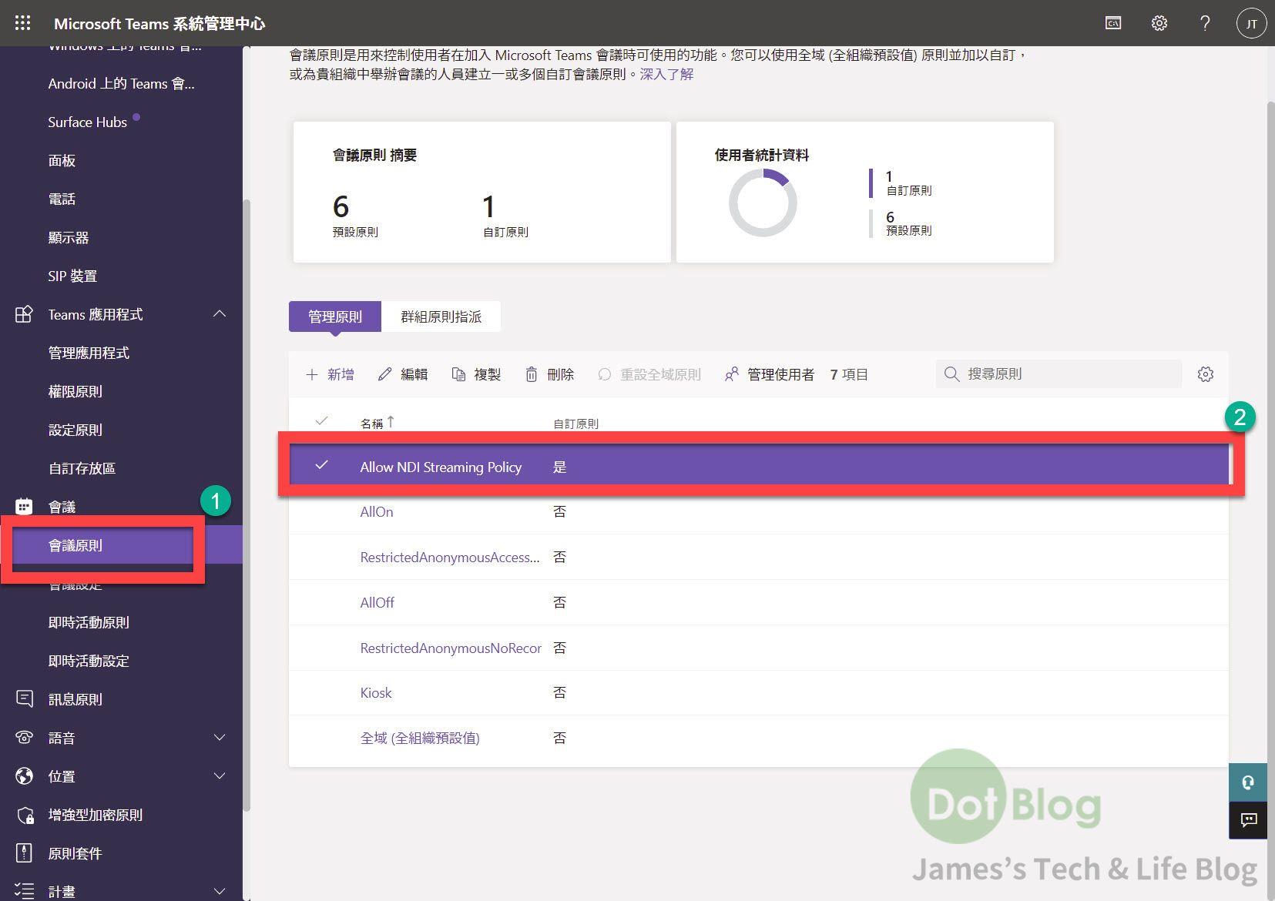Viewport: 1275px width, 901px height.
Task: Open SIP 裝置 in the sidebar
Action: click(x=72, y=276)
